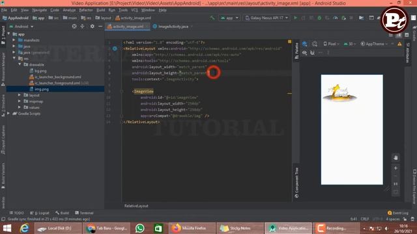The width and height of the screenshot is (417, 234).
Task: Switch to the activity_image.xml editor tab
Action: pos(128,27)
